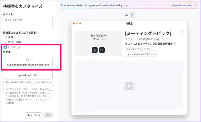Screen dimensions: 201x122
Task: Open the 詳細情報 link
Action: point(10,103)
